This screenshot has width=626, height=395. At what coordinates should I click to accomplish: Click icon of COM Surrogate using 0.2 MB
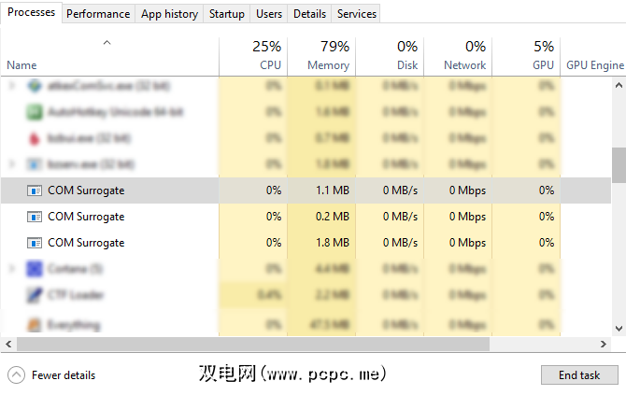pos(35,217)
